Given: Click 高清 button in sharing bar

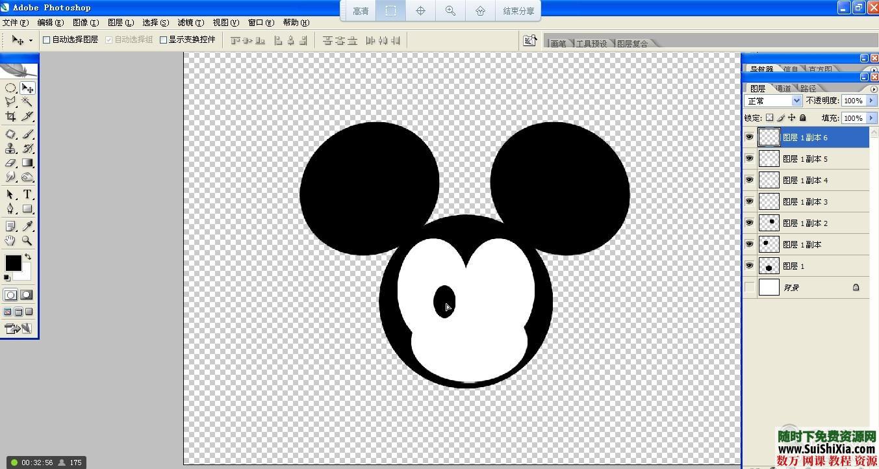Looking at the screenshot, I should 361,10.
